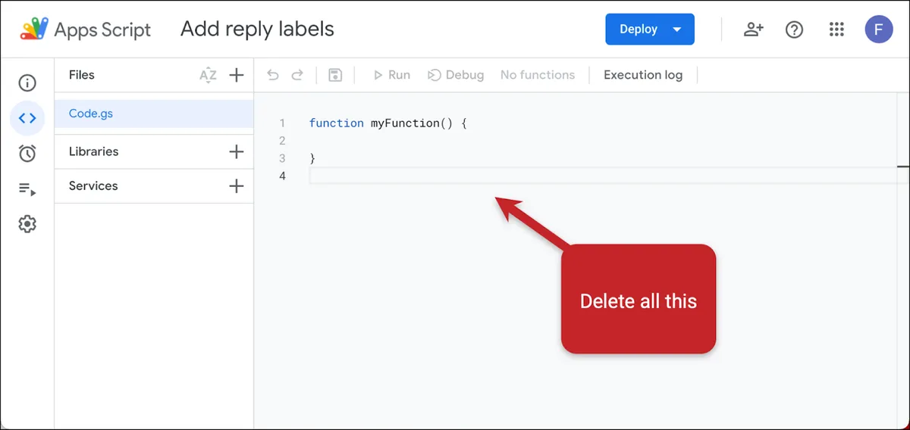The height and width of the screenshot is (430, 910).
Task: Open the Help question mark icon
Action: 794,30
